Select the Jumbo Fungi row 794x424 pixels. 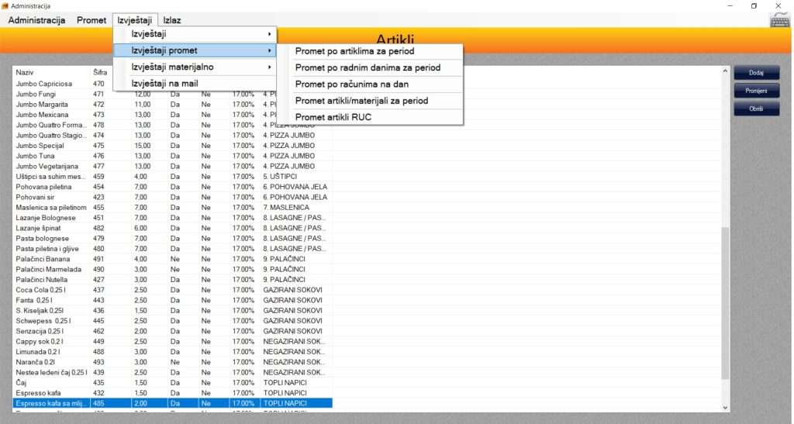click(x=172, y=94)
